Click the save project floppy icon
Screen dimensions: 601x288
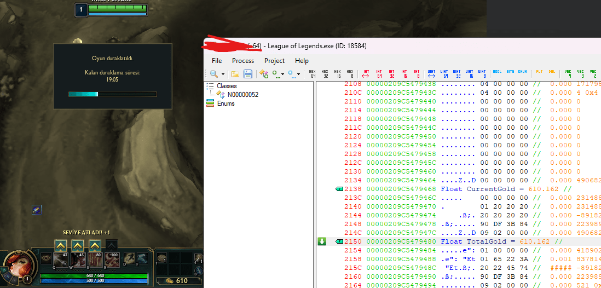(x=247, y=74)
